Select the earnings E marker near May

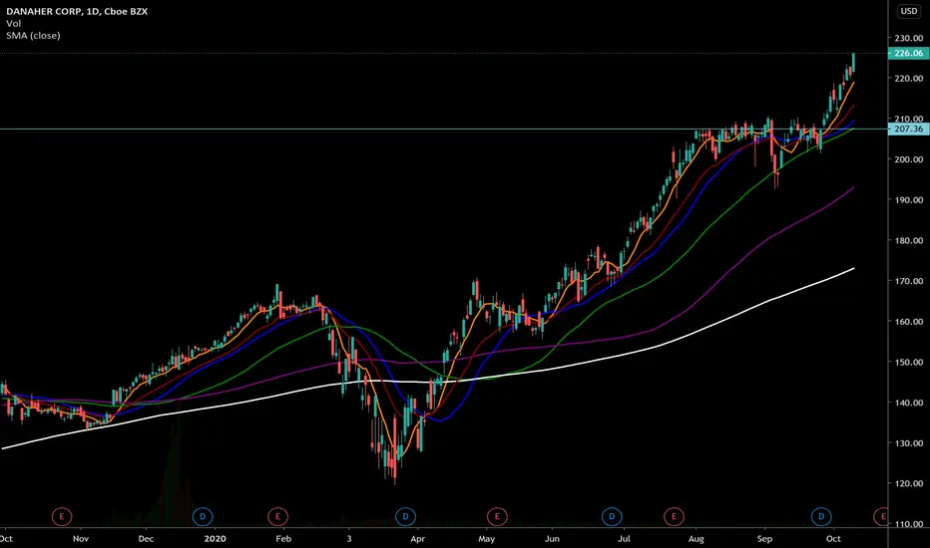(x=497, y=516)
